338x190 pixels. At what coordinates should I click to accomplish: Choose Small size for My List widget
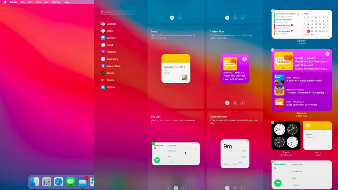point(168,188)
